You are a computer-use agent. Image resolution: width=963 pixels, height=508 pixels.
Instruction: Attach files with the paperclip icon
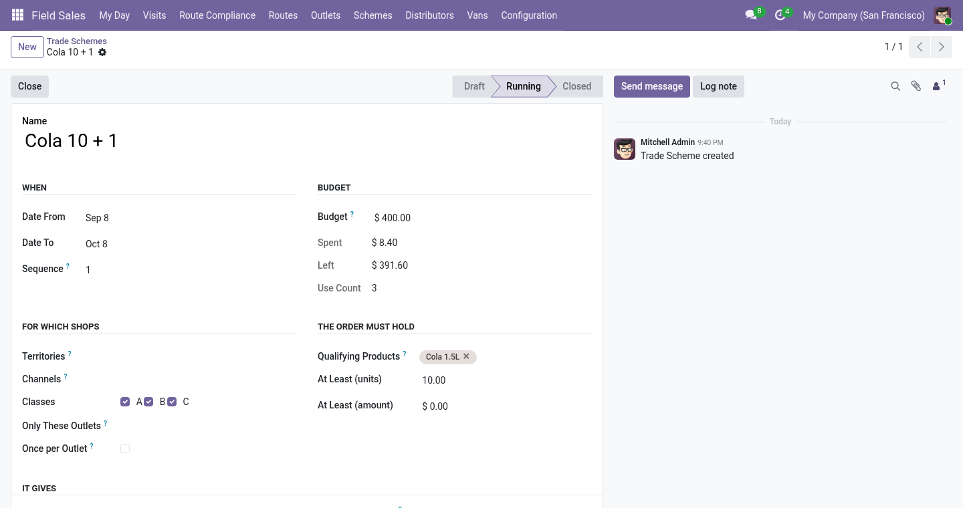[916, 86]
